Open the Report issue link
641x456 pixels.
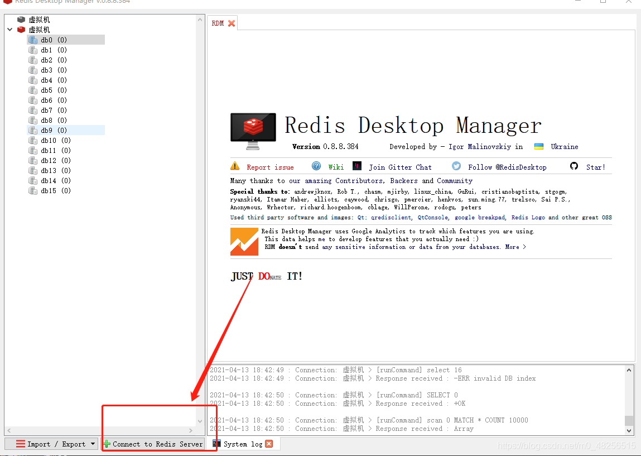270,167
